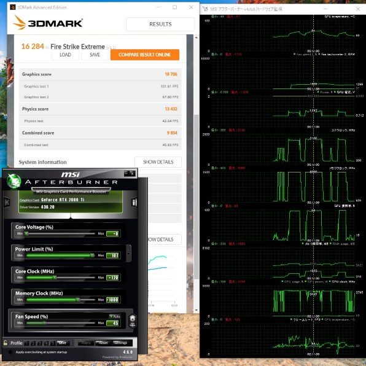Select profile slot 1 in Afterburner
The image size is (366, 366).
27,343
